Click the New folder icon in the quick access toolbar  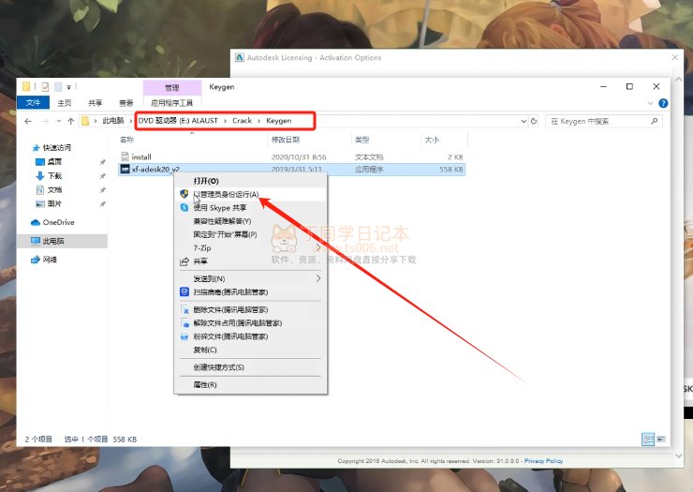pyautogui.click(x=58, y=87)
